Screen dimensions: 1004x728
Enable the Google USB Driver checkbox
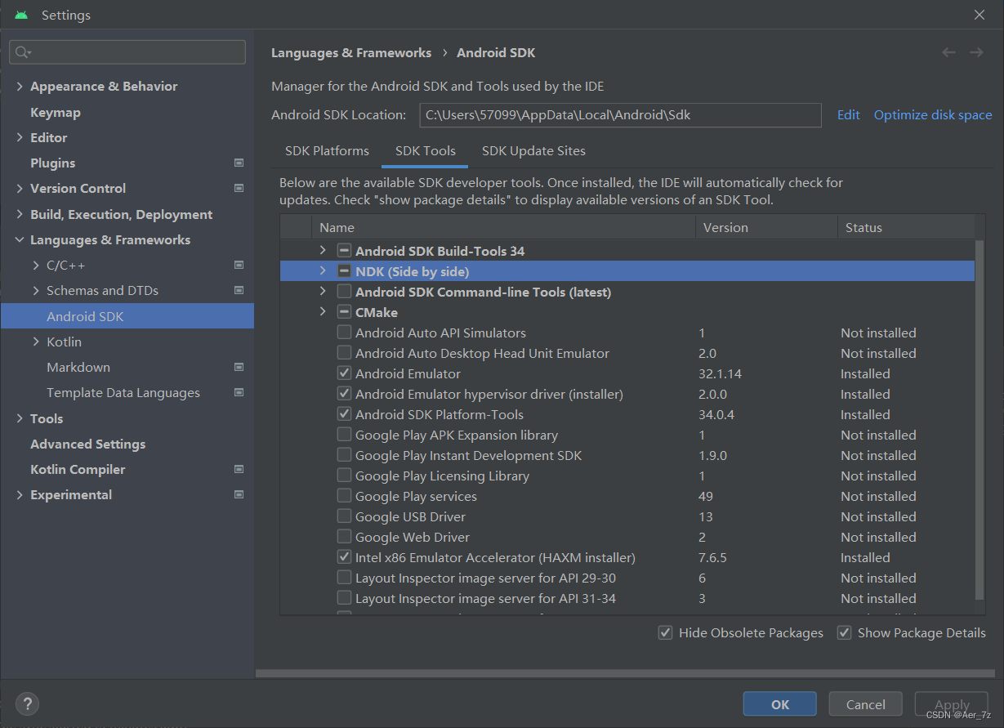click(x=345, y=516)
